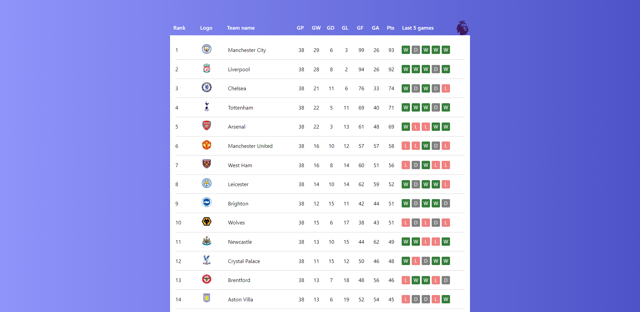
Task: Click Leicester's goal difference value 62
Action: click(361, 184)
